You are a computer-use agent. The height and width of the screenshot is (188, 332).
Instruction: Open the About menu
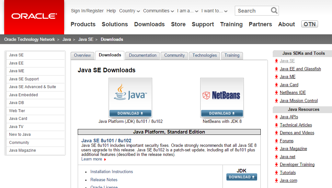(286, 24)
